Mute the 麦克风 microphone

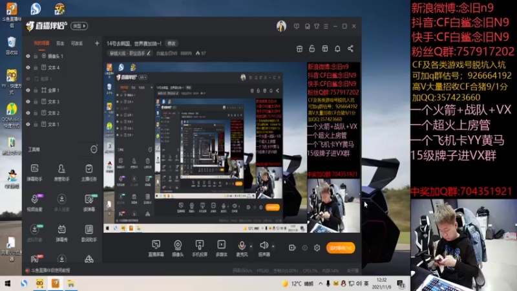coord(242,248)
